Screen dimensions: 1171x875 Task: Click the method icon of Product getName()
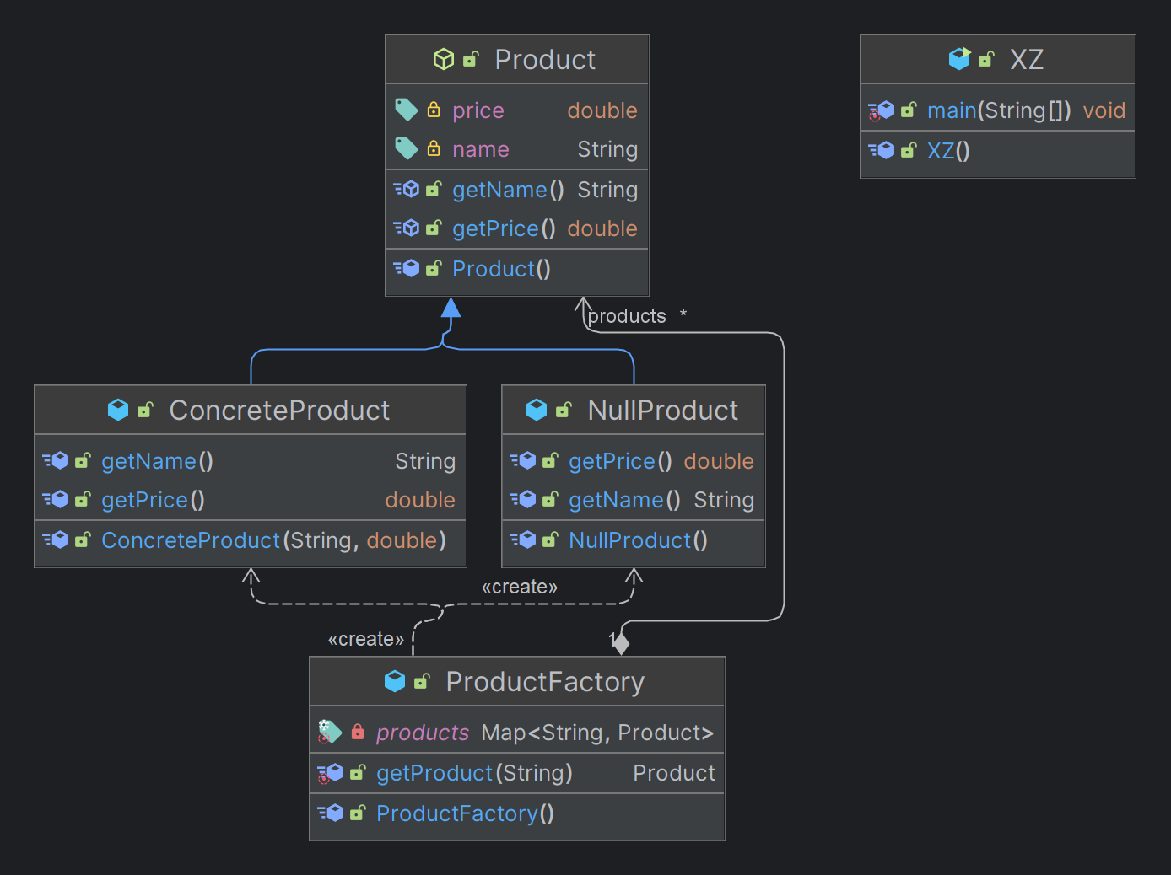coord(407,189)
